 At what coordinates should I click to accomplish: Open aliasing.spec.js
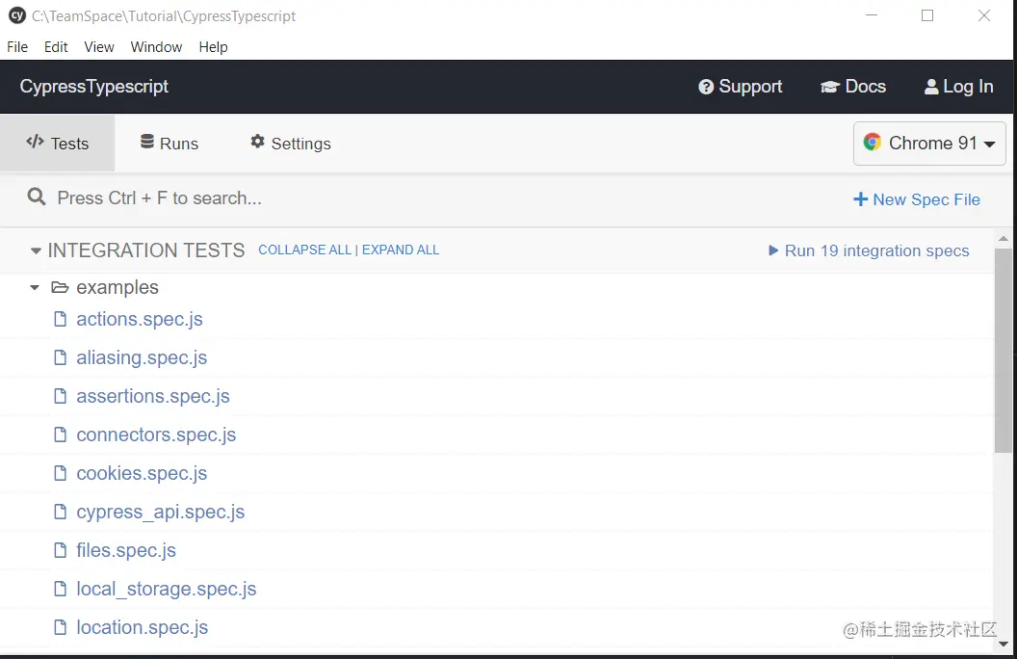142,358
